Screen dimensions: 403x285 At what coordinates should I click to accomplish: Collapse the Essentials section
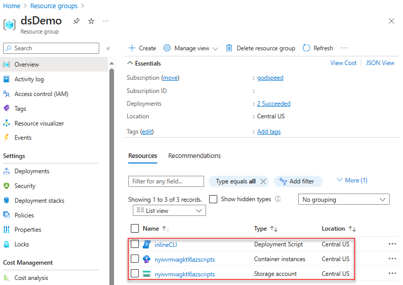[x=144, y=64]
